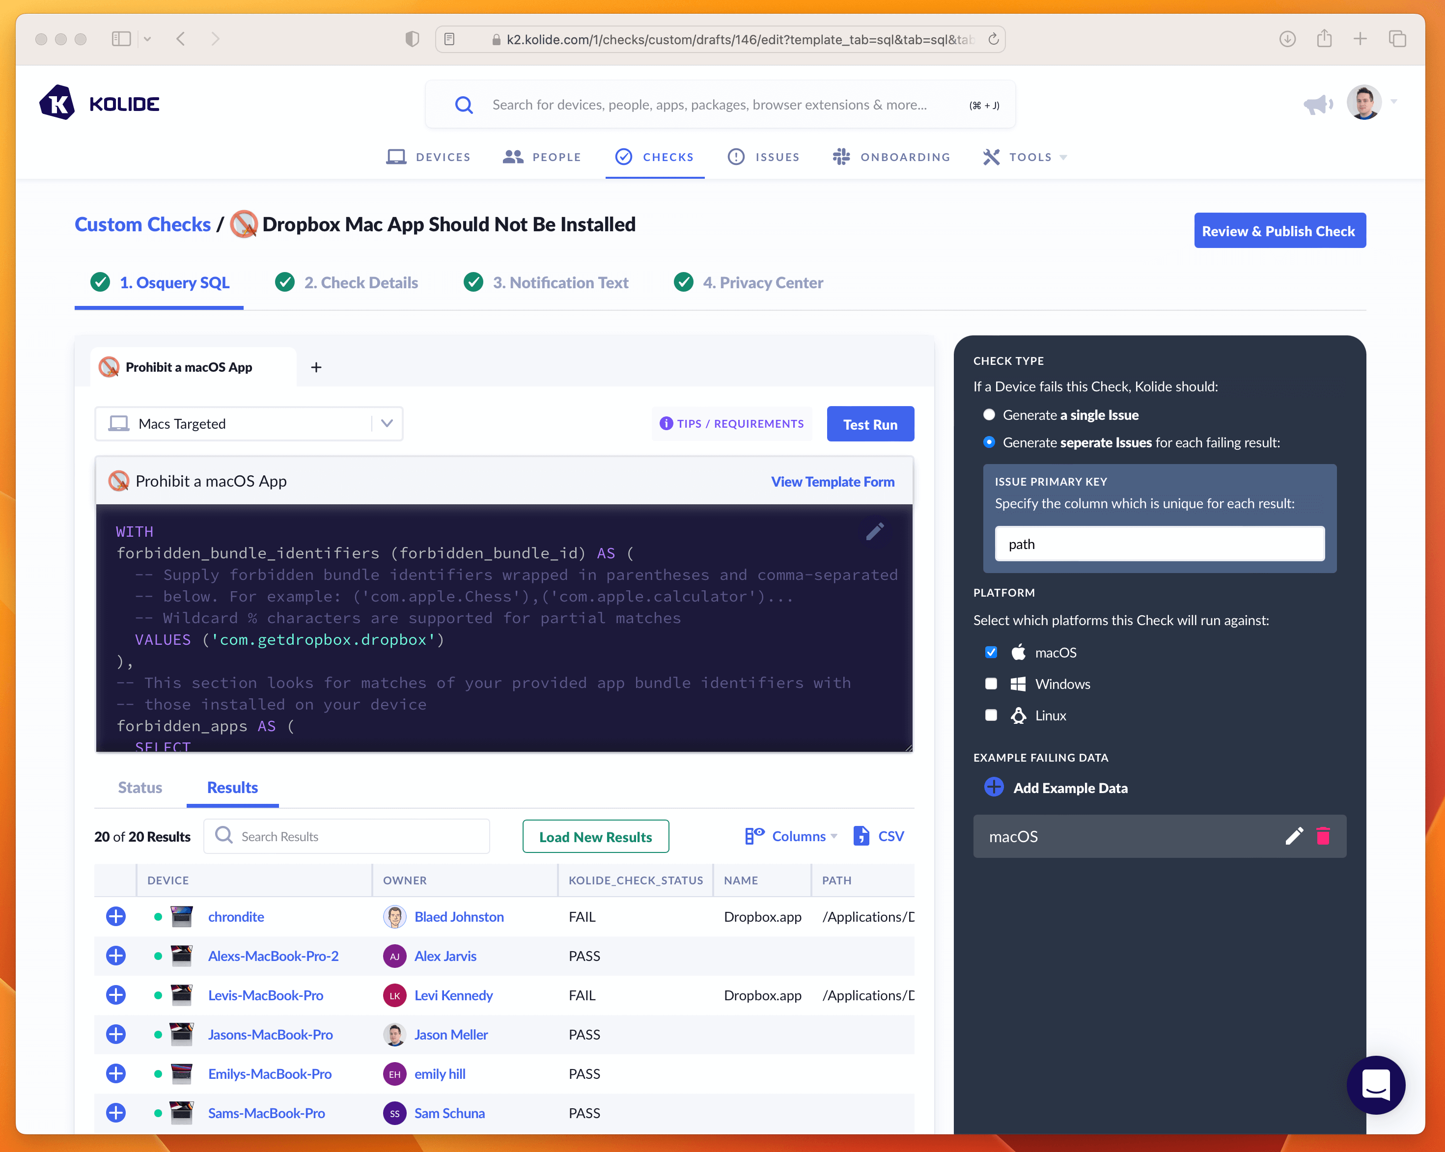Delete the macOS example data with trash icon
The width and height of the screenshot is (1445, 1152).
1322,836
